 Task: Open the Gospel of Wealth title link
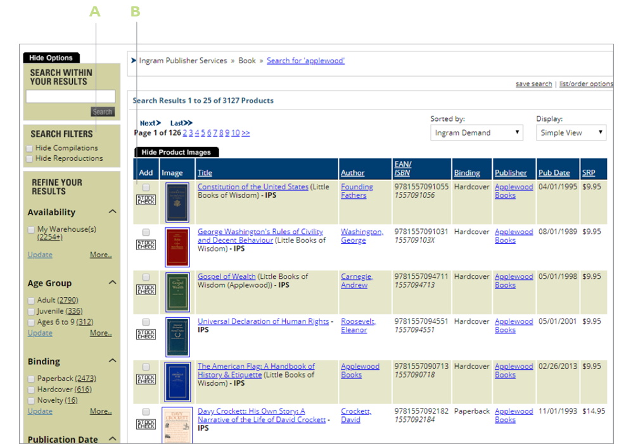pyautogui.click(x=227, y=277)
